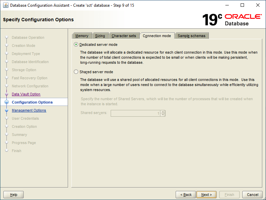Decrease Shared servers with the down arrow
The image size is (266, 200).
(163, 115)
